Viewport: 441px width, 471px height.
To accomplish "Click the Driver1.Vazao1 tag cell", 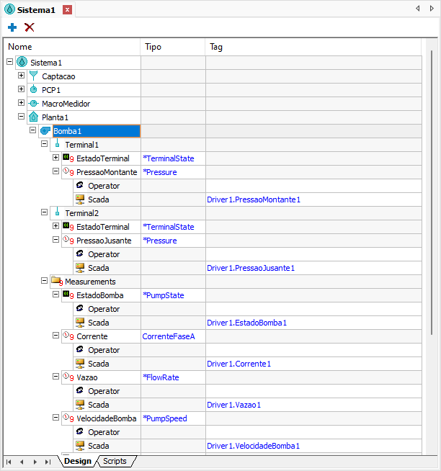I will click(233, 405).
